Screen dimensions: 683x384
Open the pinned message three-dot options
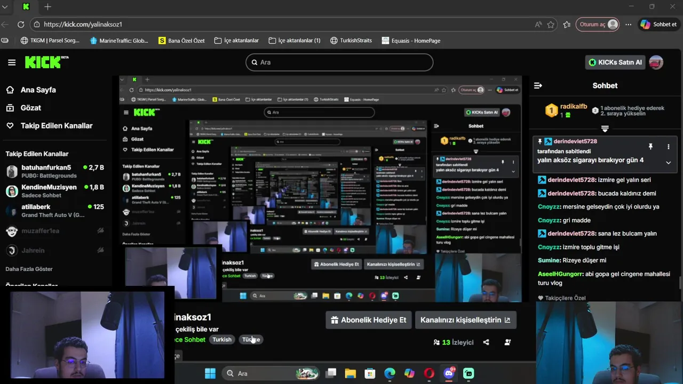click(668, 147)
